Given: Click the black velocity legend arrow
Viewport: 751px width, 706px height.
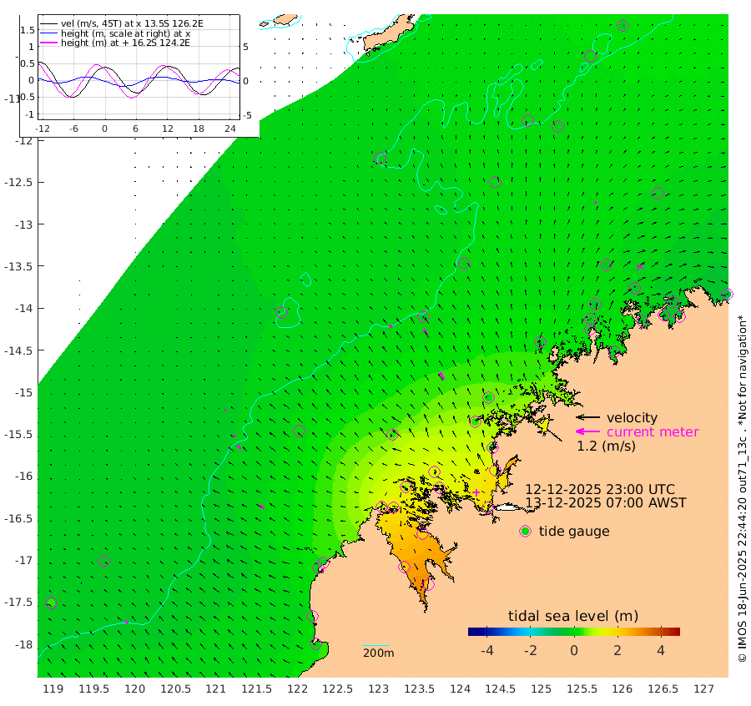Looking at the screenshot, I should click(587, 417).
